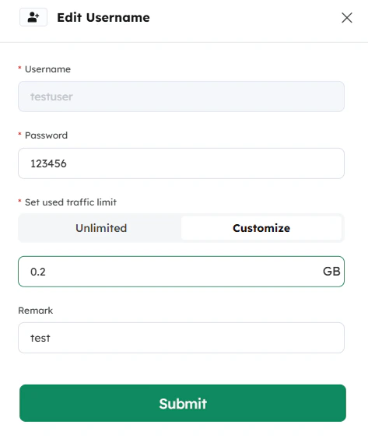The width and height of the screenshot is (368, 439).
Task: Focus the Remark field containing test
Action: click(x=181, y=338)
